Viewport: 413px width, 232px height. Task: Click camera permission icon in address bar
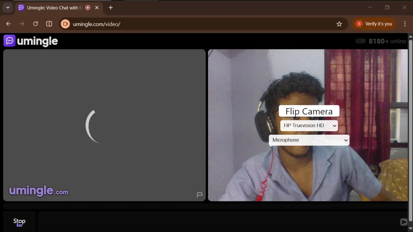click(x=65, y=24)
